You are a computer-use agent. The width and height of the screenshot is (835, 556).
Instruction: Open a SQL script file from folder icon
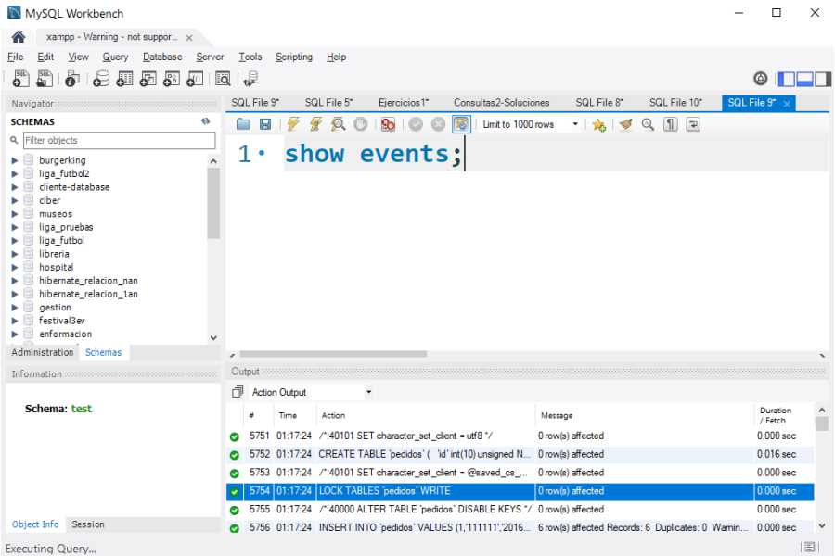tap(243, 124)
